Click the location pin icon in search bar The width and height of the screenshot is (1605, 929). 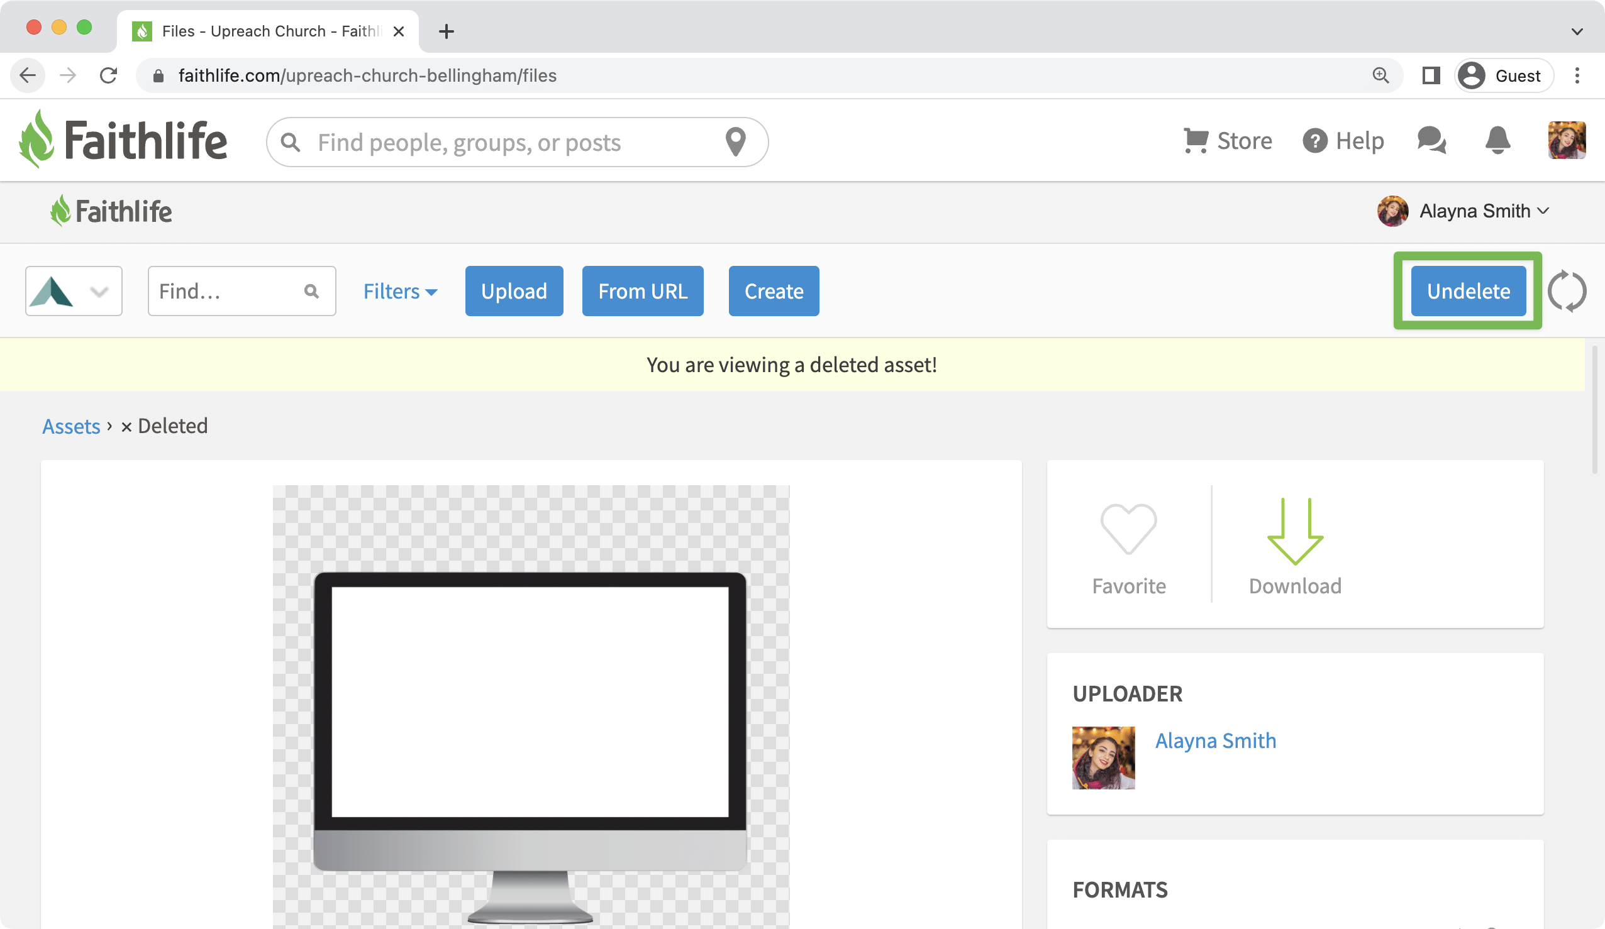[736, 141]
